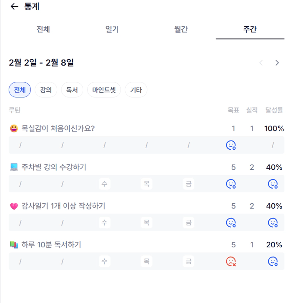292x303 pixels.
Task: Click last blue smiley in 감사일기 row
Action: [273, 223]
